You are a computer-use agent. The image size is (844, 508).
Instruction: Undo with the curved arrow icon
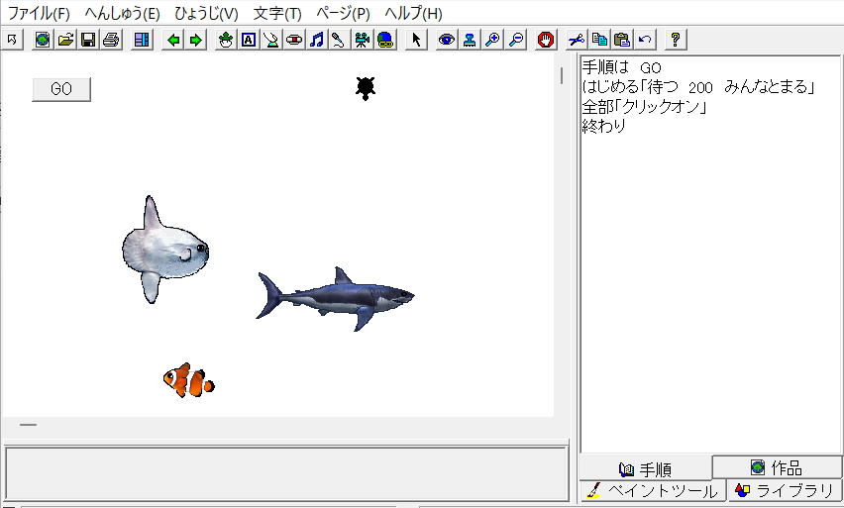point(645,40)
